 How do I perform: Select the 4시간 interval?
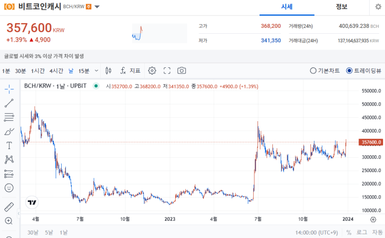click(x=56, y=71)
